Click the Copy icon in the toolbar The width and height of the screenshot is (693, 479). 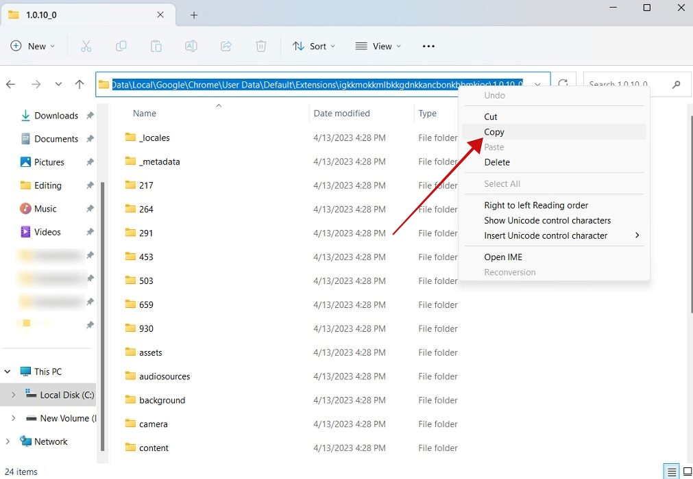pyautogui.click(x=121, y=46)
